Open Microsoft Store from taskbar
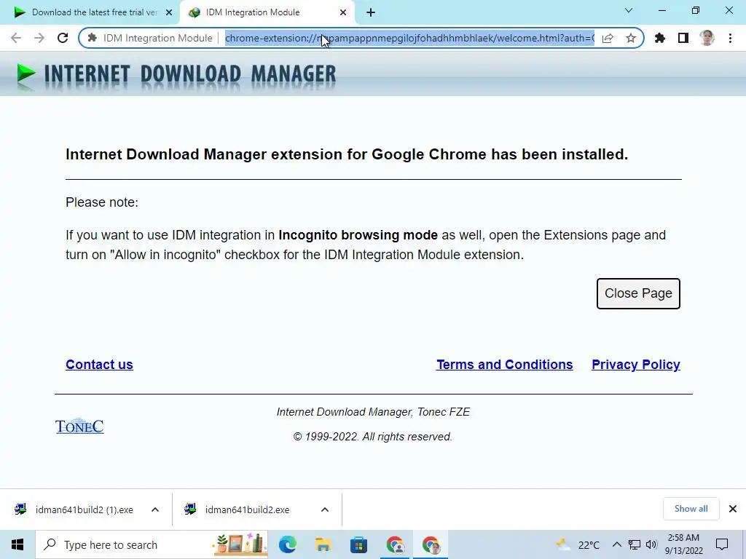The height and width of the screenshot is (559, 746). tap(358, 544)
